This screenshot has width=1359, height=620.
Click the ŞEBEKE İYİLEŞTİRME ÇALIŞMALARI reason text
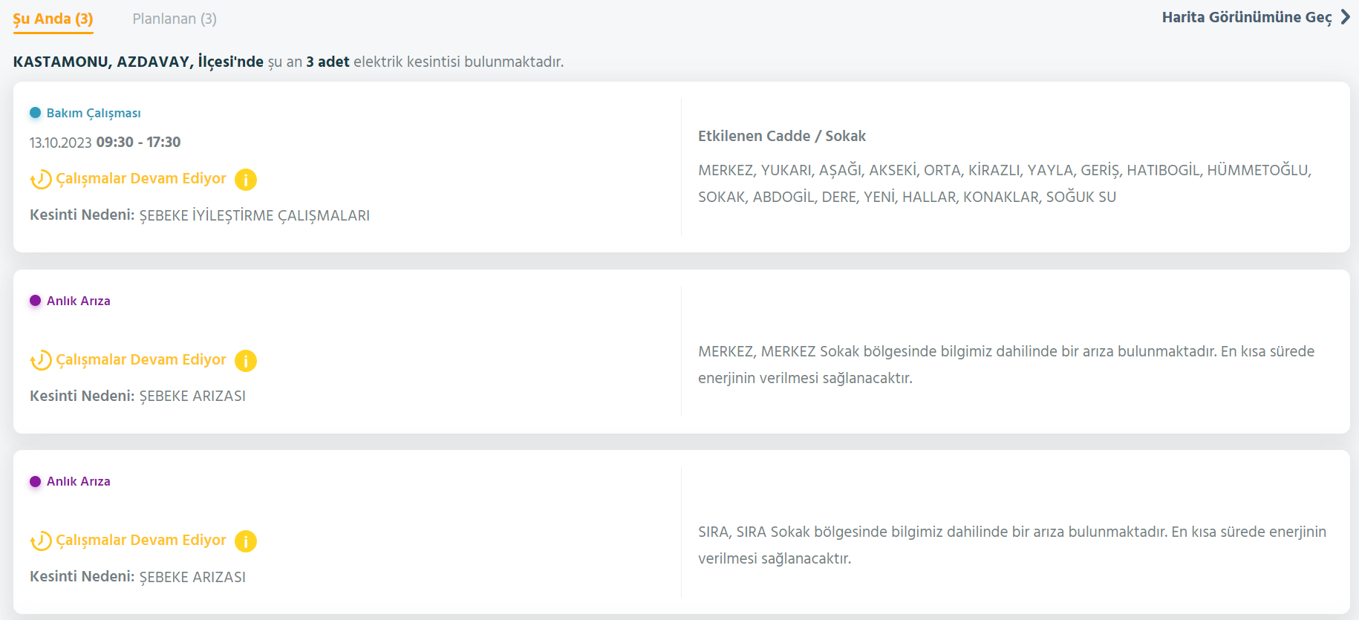coord(255,216)
